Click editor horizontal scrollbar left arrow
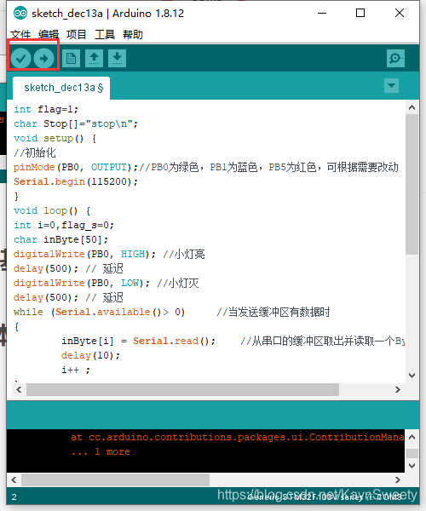The image size is (426, 511). pyautogui.click(x=19, y=389)
